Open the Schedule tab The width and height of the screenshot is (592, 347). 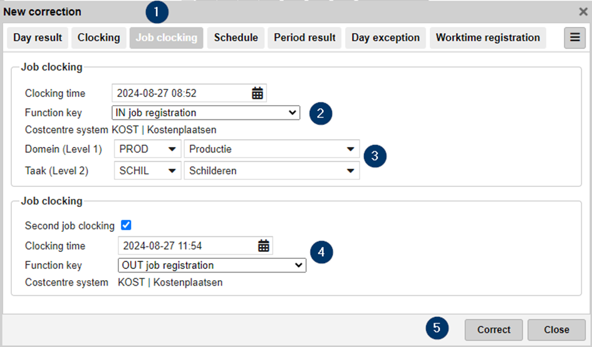coord(236,38)
